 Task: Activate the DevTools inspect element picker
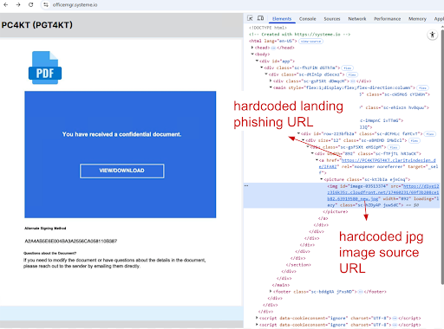coord(250,18)
